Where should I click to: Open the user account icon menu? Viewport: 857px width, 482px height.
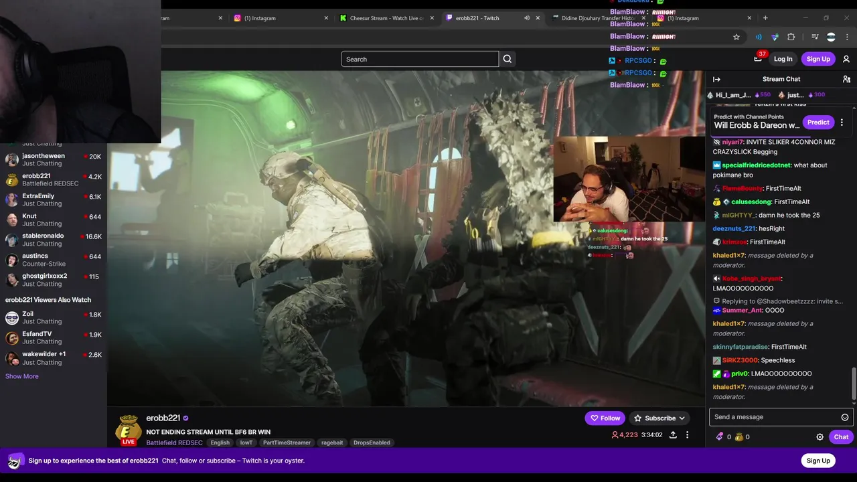pyautogui.click(x=846, y=59)
